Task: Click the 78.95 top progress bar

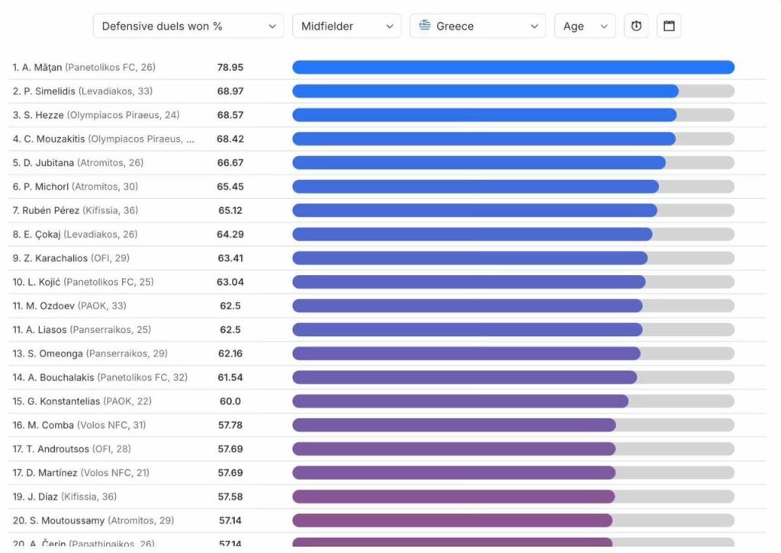Action: pyautogui.click(x=513, y=67)
